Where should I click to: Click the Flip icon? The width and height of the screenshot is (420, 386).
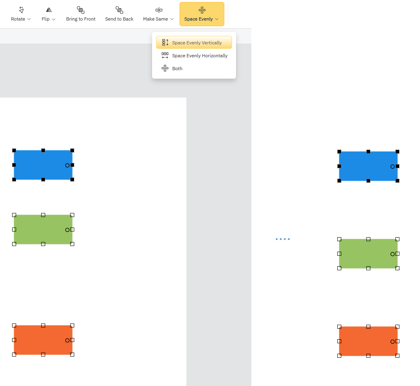coord(49,10)
